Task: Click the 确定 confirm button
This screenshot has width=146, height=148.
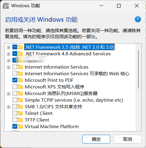Action: (96, 139)
